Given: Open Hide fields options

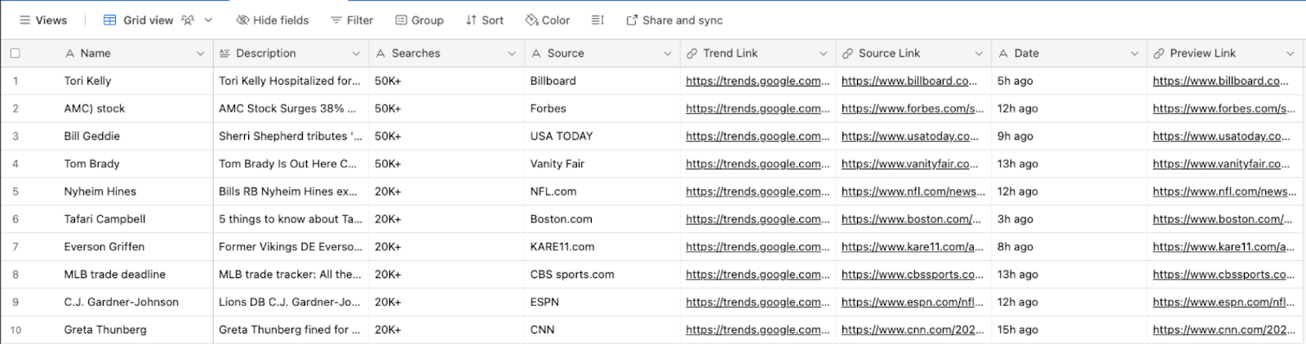Looking at the screenshot, I should click(273, 20).
